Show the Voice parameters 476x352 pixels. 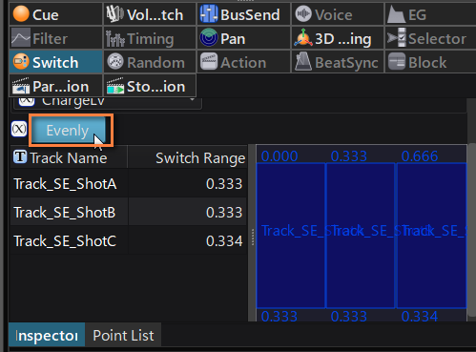tap(338, 14)
